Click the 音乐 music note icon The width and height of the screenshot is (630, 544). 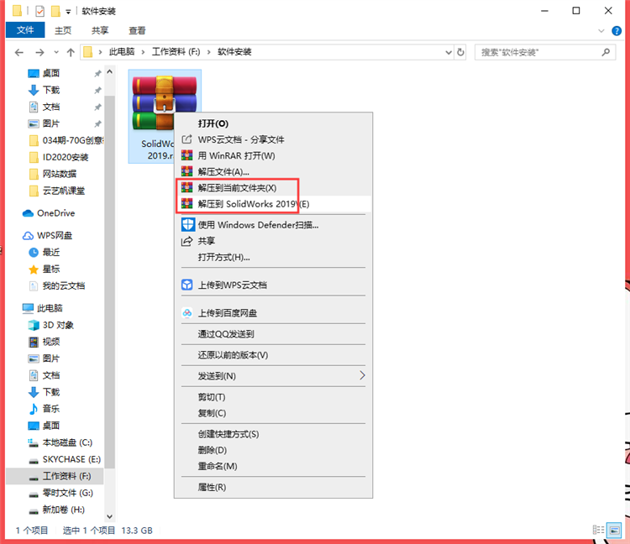[x=34, y=409]
